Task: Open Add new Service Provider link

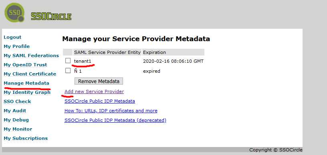Action: tap(94, 91)
